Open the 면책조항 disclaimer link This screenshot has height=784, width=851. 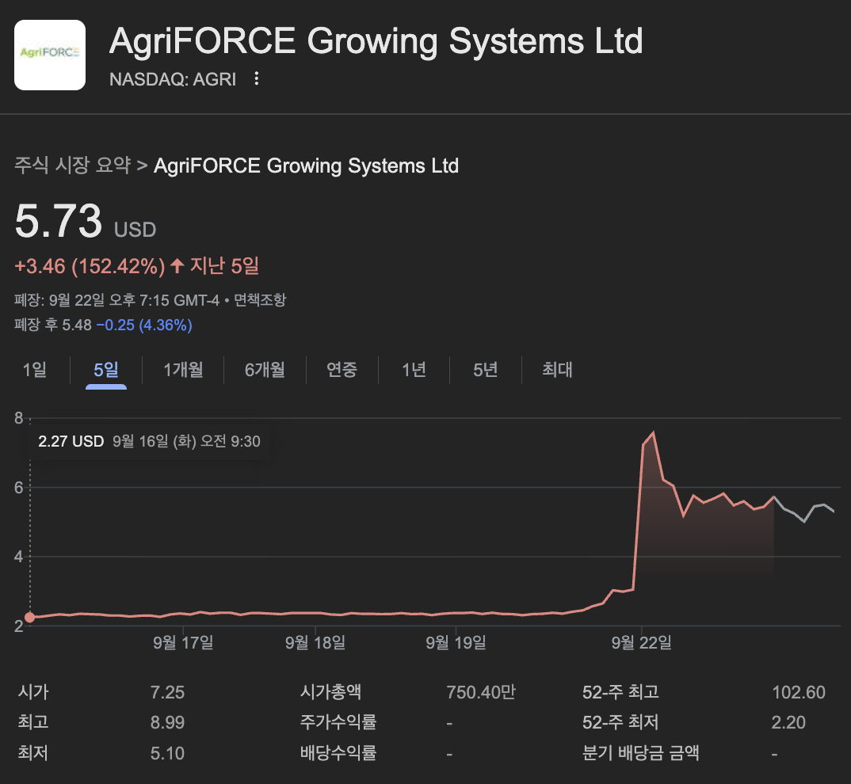pos(260,300)
